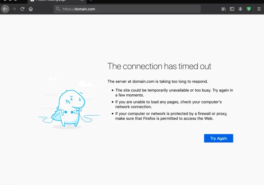The width and height of the screenshot is (264, 185).
Task: Open the hamburger application menu
Action: [x=259, y=9]
